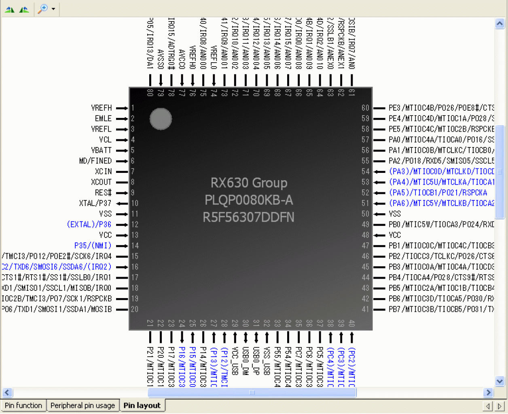Activate the zoom magnifier tool
This screenshot has height=414, width=508.
pyautogui.click(x=42, y=9)
